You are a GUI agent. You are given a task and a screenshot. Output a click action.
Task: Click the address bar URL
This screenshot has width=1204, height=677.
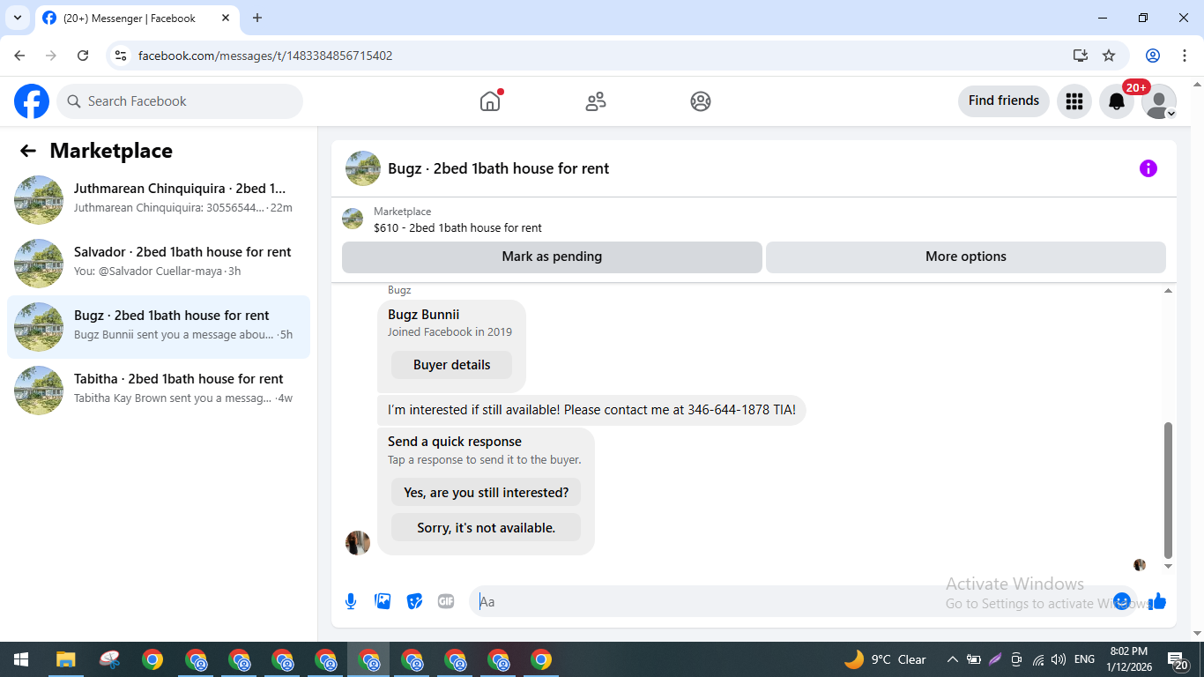point(265,56)
